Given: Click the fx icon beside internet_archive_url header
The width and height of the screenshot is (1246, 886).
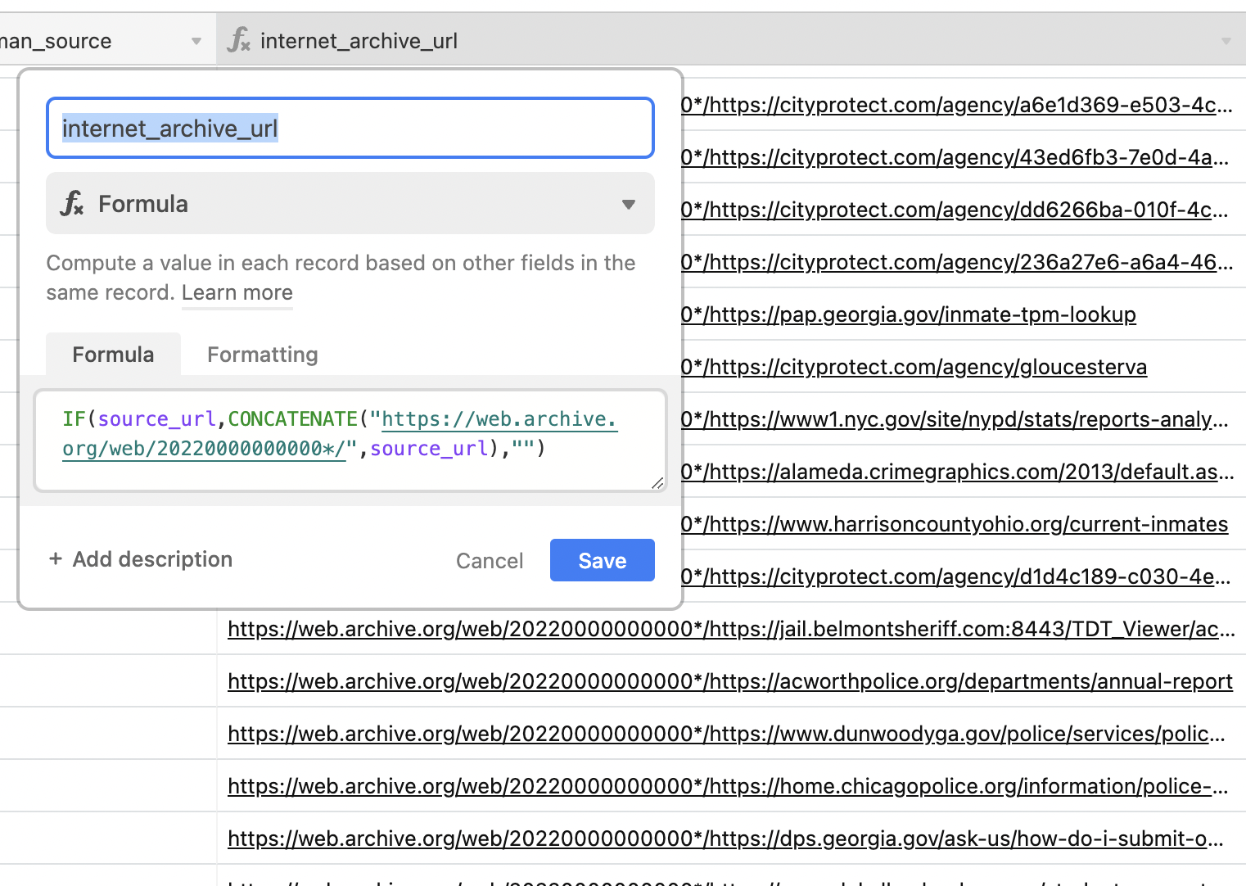Looking at the screenshot, I should tap(237, 40).
